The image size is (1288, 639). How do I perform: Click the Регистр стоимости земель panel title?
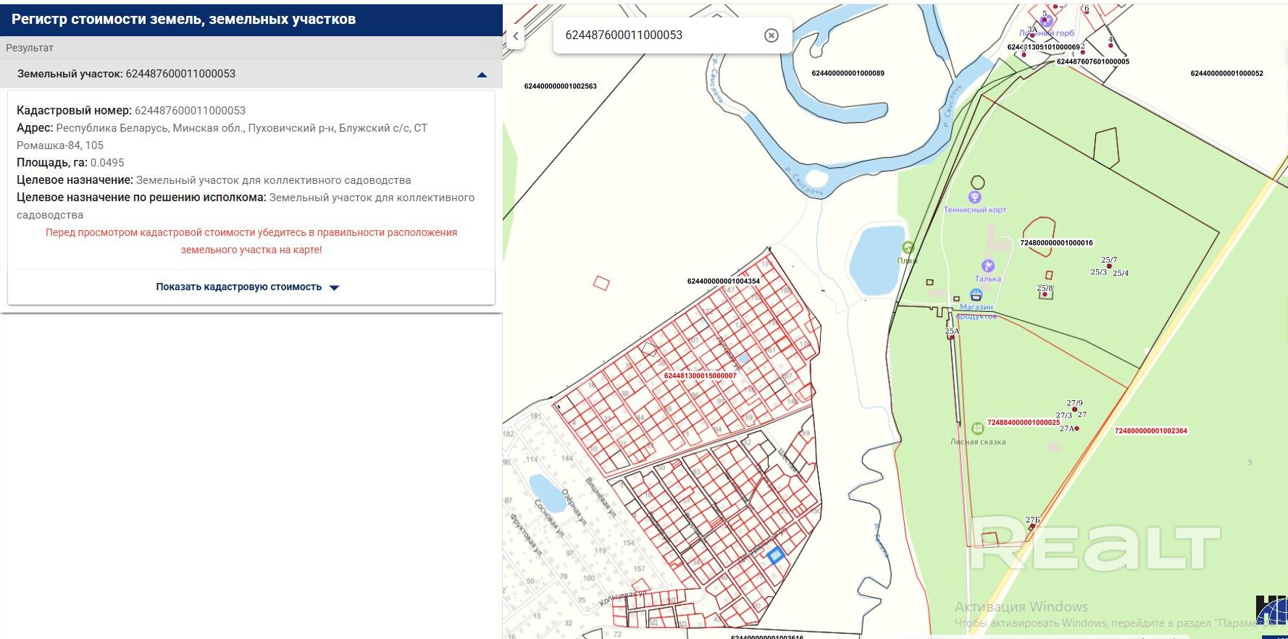click(183, 20)
